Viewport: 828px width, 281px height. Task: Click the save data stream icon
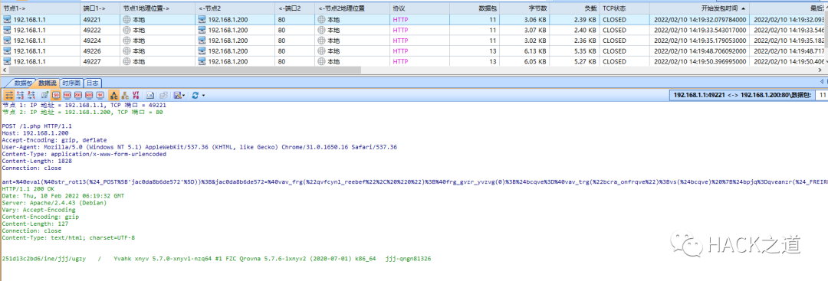tap(177, 95)
